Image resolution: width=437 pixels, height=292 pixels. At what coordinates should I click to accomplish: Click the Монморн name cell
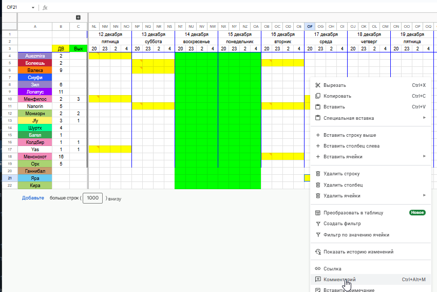35,114
